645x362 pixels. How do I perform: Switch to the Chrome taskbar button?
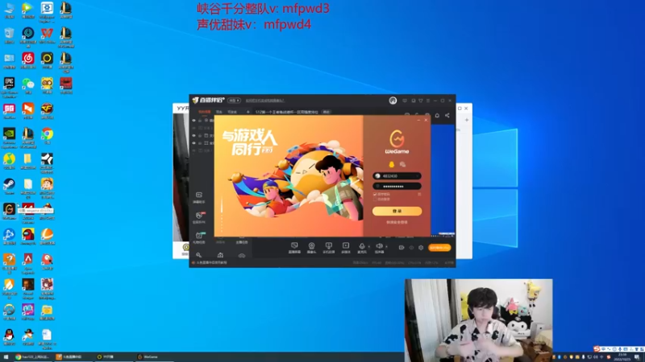pos(32,357)
